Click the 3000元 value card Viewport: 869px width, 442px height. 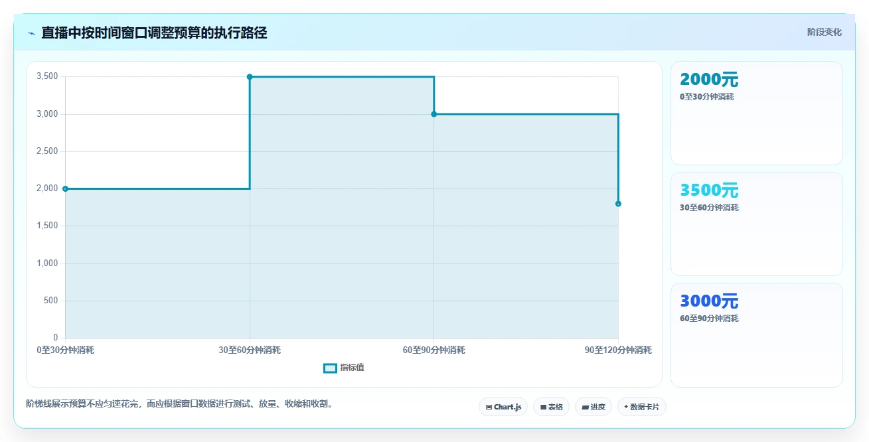click(756, 334)
